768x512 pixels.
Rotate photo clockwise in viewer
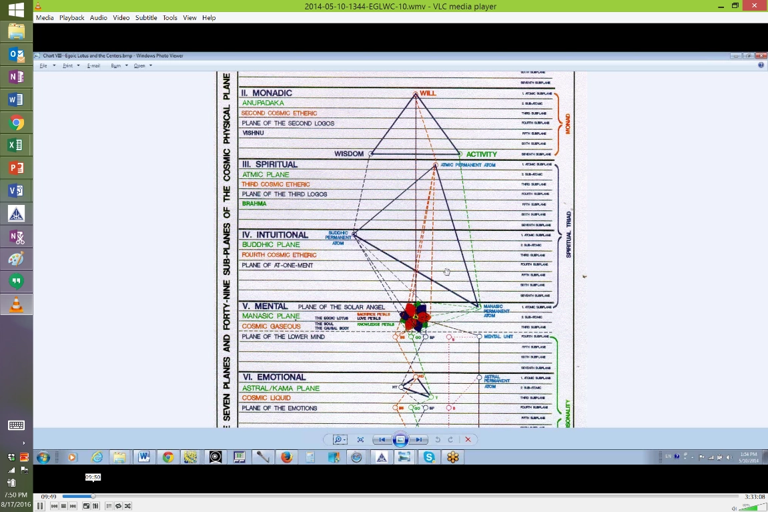[450, 439]
